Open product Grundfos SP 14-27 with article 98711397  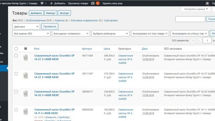pyautogui.click(x=54, y=75)
